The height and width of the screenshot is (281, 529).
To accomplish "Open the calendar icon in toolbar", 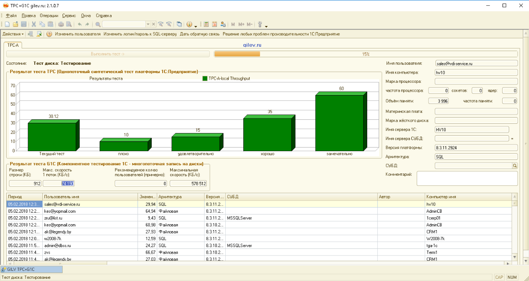I will tap(215, 24).
